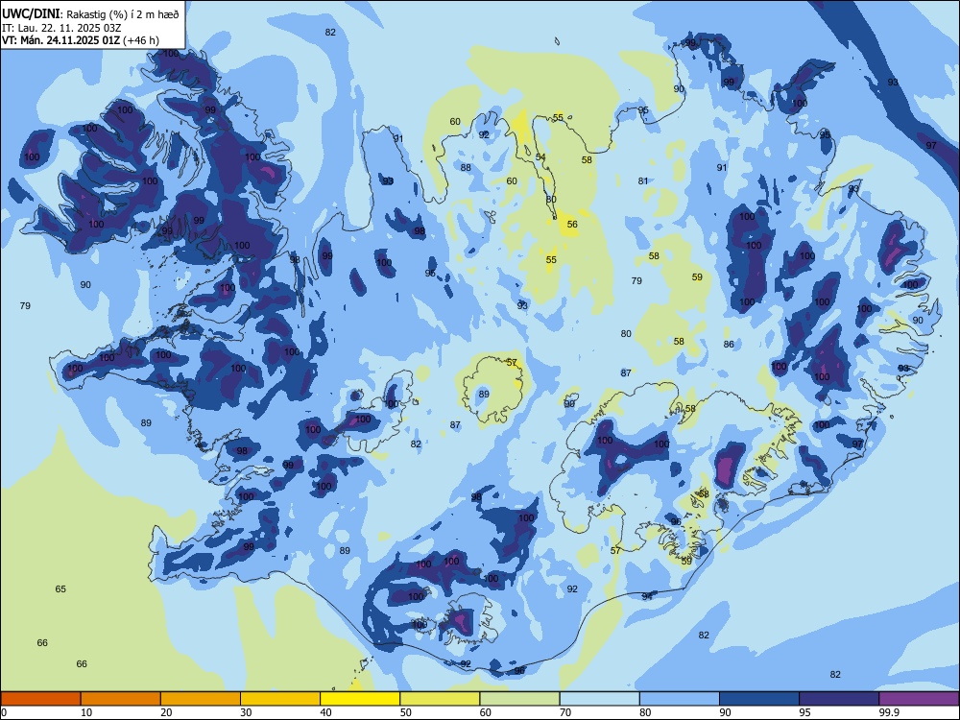Viewport: 960px width, 720px height.
Task: Click the dark orange 0–10 legend swatch
Action: 41,699
